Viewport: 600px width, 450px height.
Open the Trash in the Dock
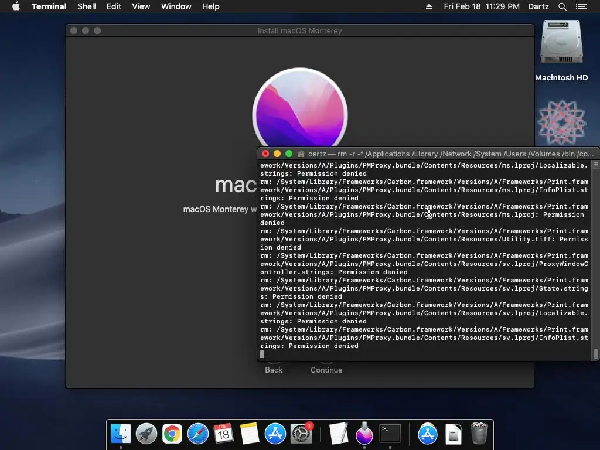pyautogui.click(x=479, y=433)
